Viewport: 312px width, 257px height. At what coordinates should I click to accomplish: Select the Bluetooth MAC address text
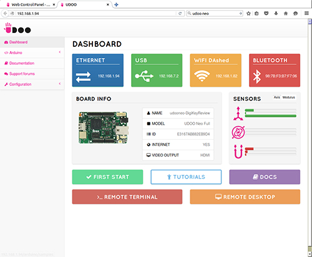(x=281, y=76)
